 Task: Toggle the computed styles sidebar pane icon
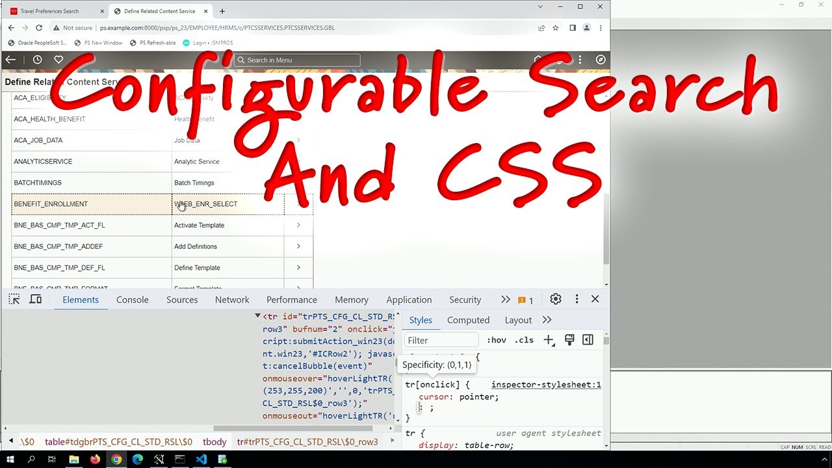point(588,340)
